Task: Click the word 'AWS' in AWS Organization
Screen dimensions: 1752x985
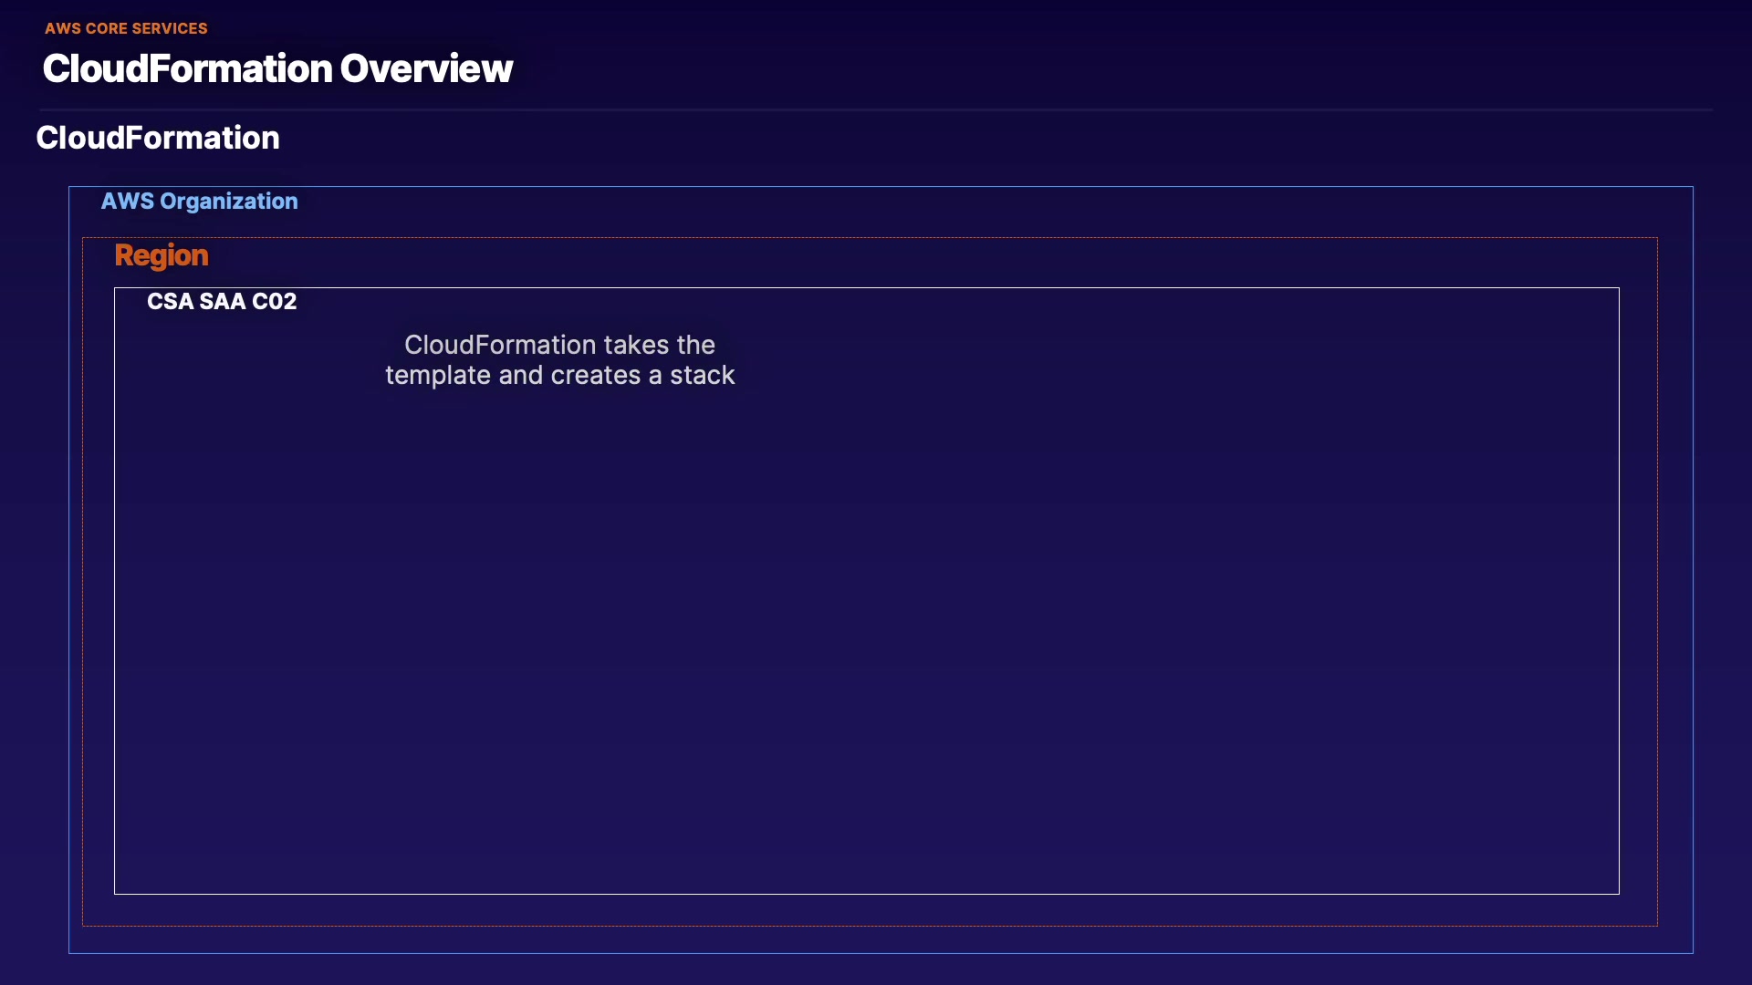Action: tap(127, 202)
